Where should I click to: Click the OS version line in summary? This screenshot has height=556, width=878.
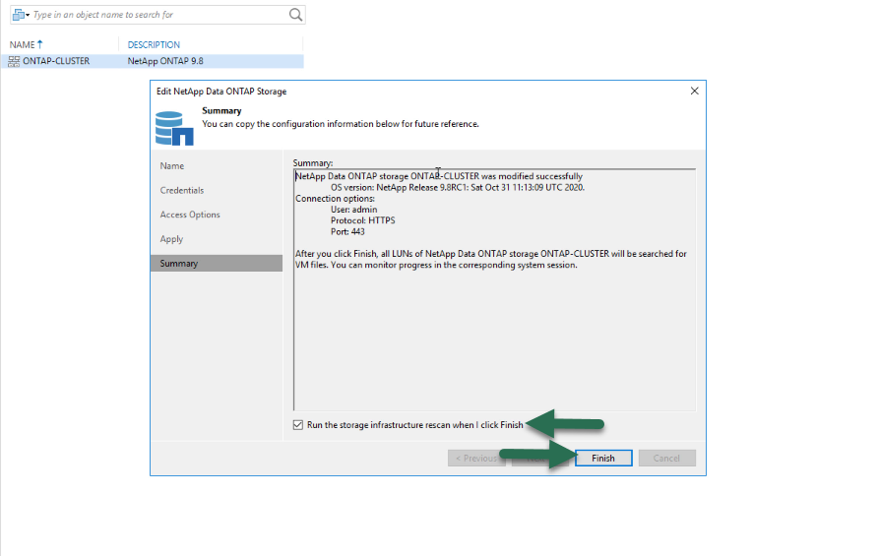point(458,188)
